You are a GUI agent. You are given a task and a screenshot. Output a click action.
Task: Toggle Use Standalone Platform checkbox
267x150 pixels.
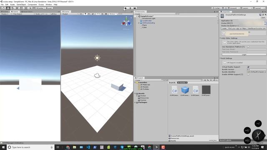click(x=248, y=47)
